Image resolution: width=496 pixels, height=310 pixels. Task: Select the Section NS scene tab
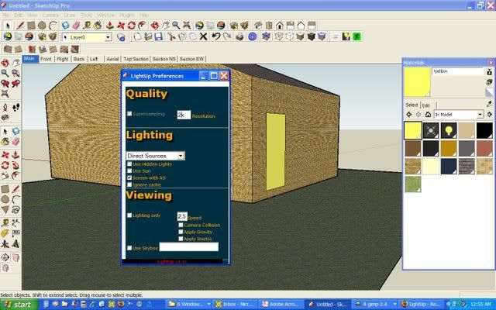(x=164, y=59)
